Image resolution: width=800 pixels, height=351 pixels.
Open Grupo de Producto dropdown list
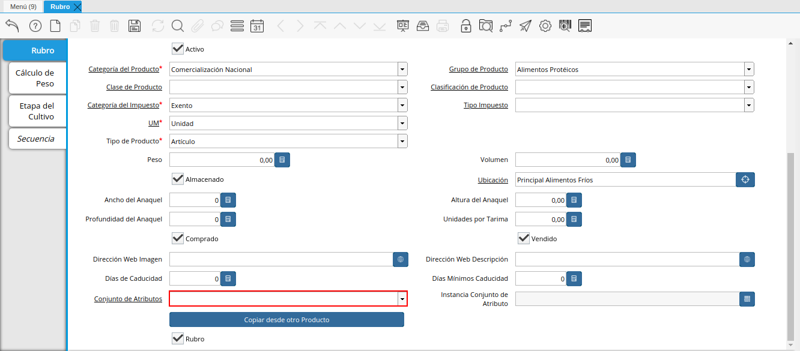748,69
